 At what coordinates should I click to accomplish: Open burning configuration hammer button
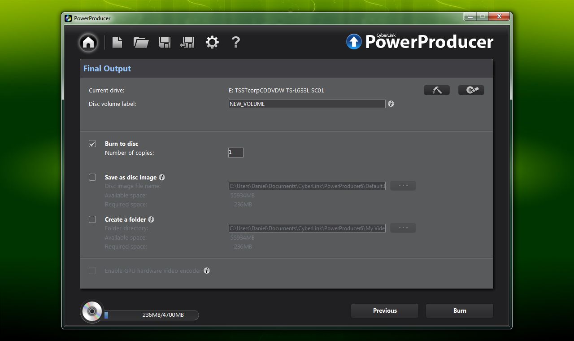pos(437,90)
